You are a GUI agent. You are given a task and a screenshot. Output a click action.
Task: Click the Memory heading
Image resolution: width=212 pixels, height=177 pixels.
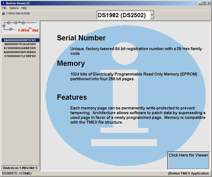pyautogui.click(x=71, y=64)
